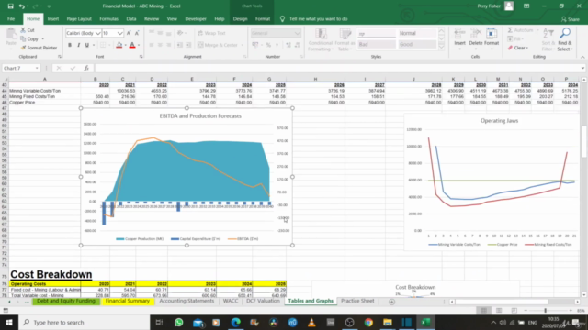The width and height of the screenshot is (588, 330).
Task: Open the Font size dropdown
Action: 119,33
